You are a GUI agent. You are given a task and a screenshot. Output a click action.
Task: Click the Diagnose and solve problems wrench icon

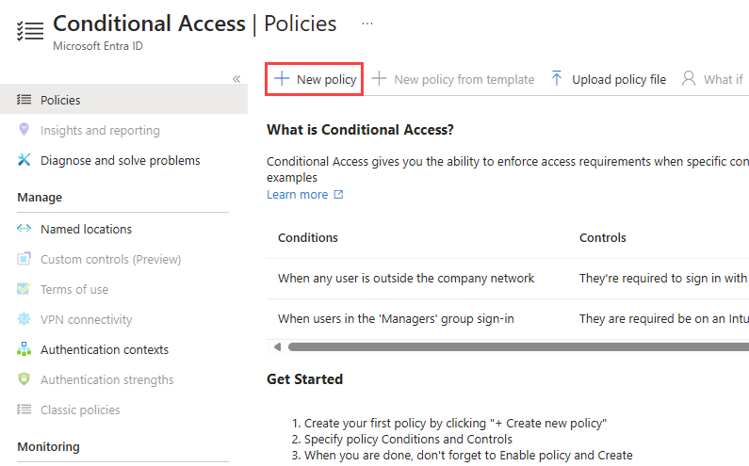pyautogui.click(x=24, y=160)
